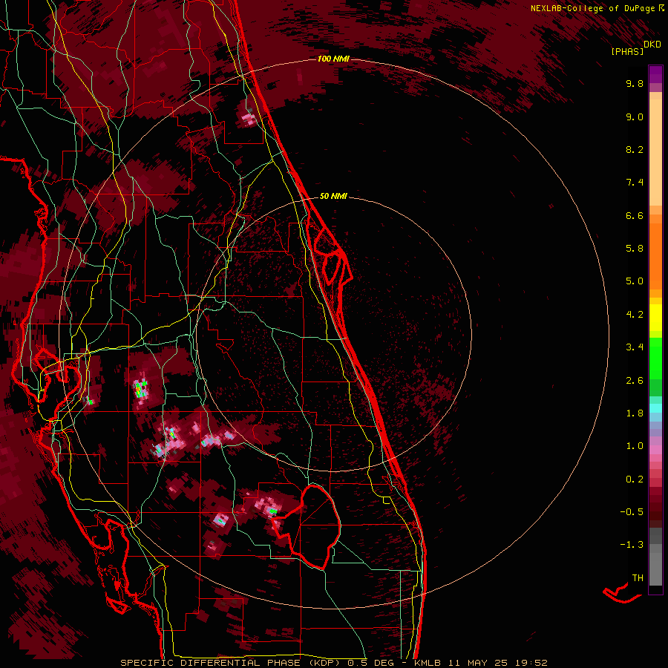Pick the yellow segment of the color bar
The image size is (668, 668).
pos(655,318)
